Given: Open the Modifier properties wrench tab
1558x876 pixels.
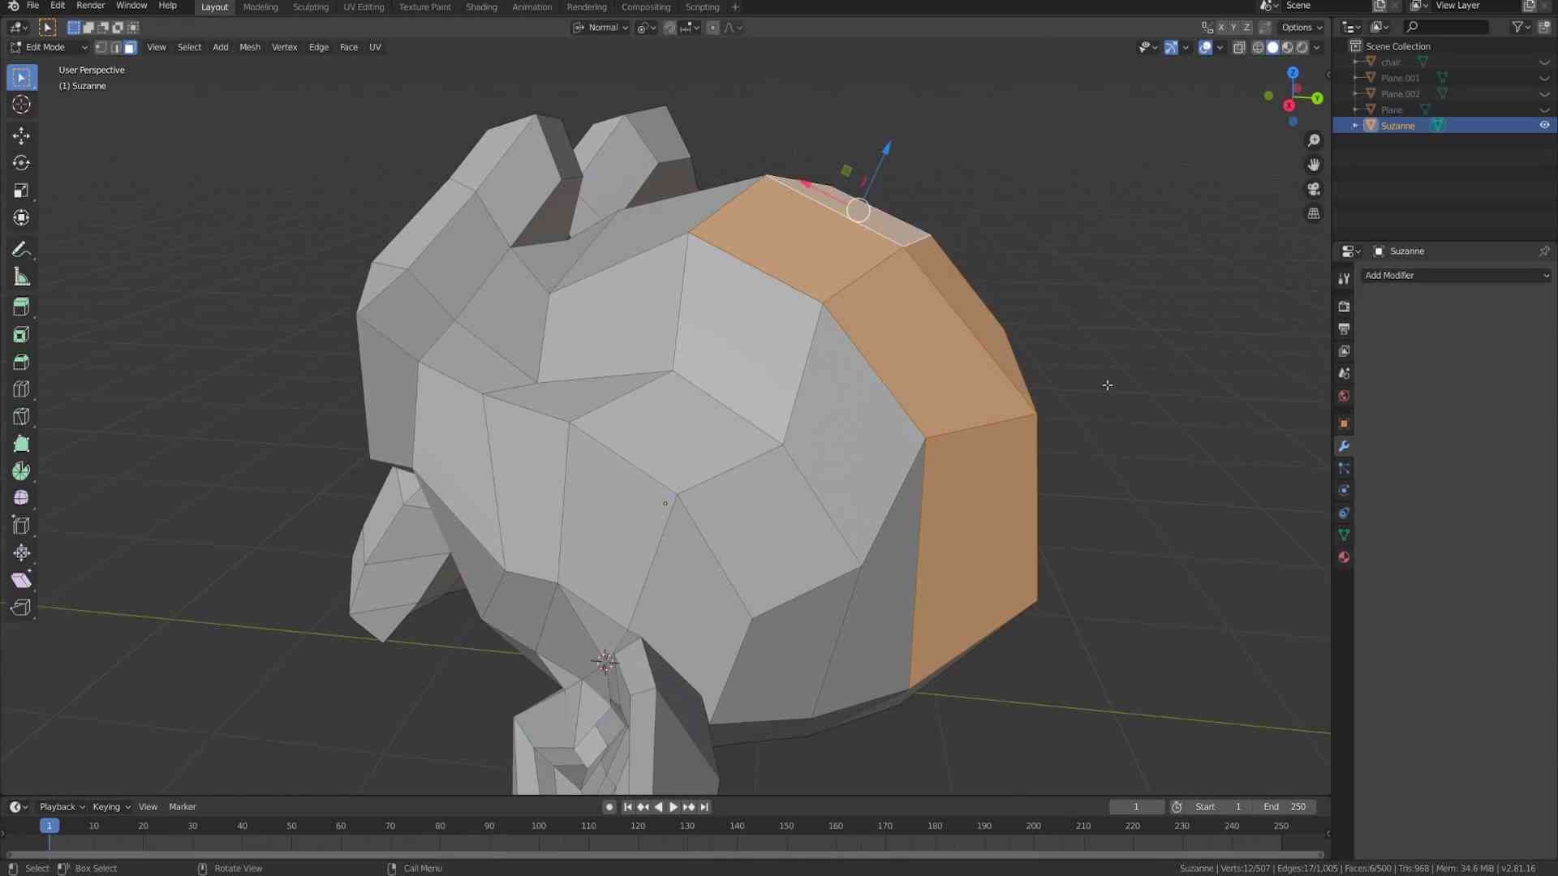Looking at the screenshot, I should [x=1344, y=446].
